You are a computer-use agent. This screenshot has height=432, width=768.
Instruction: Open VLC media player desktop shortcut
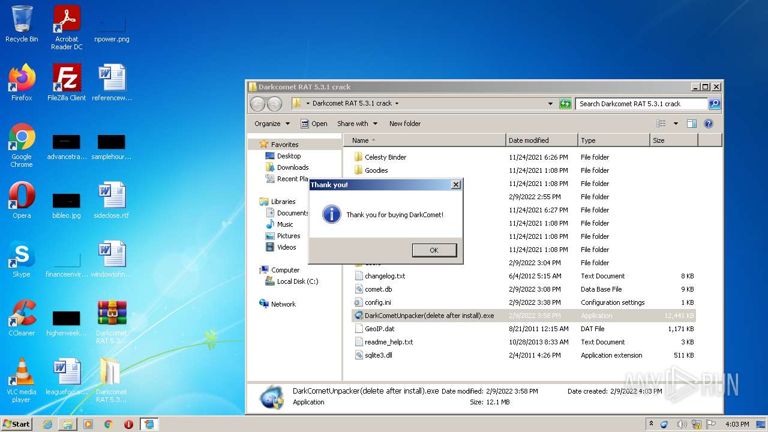tap(22, 380)
